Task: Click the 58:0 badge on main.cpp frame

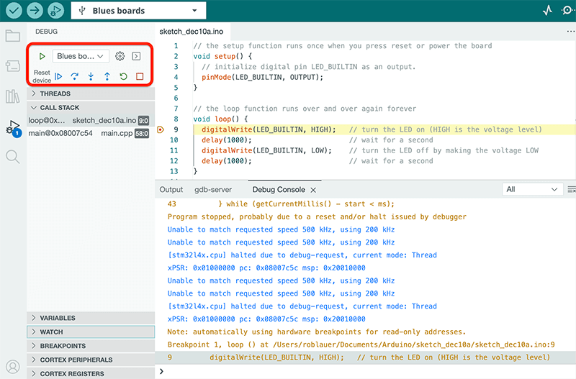Action: coord(142,133)
